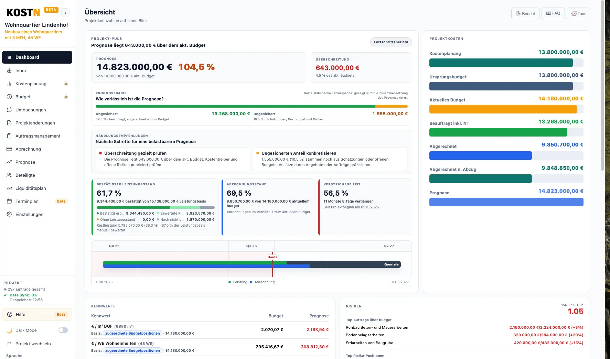
Task: Click the Auftragsmanagement clipboard icon
Action: (x=9, y=136)
